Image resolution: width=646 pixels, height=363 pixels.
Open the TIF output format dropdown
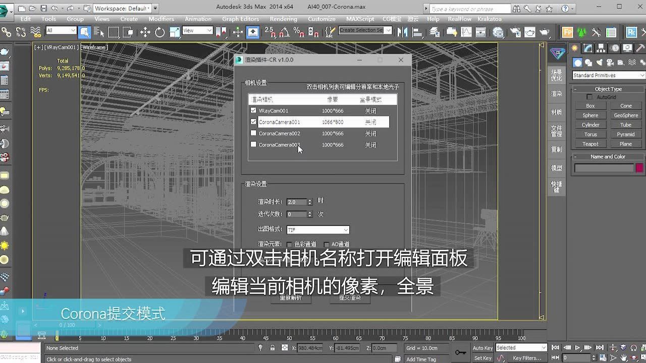[x=318, y=230]
